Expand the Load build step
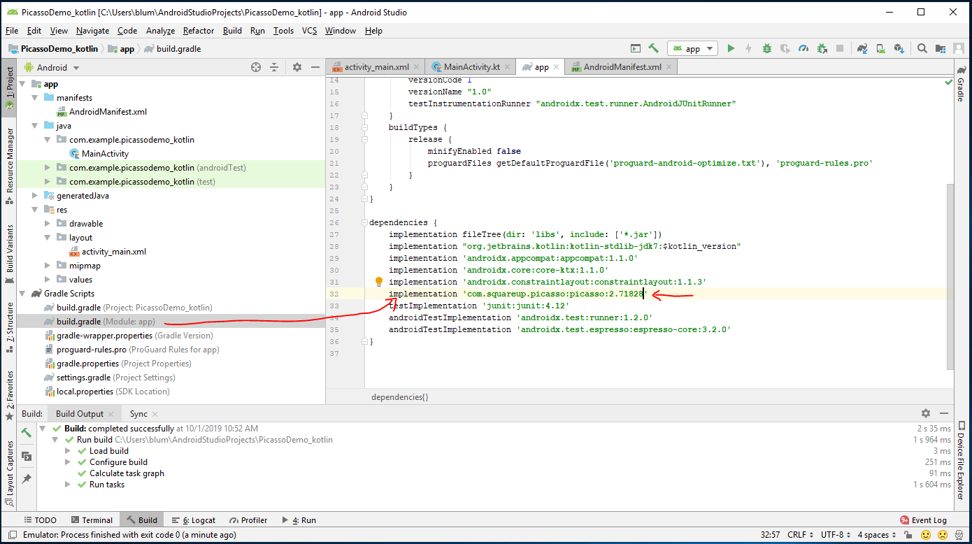The width and height of the screenshot is (972, 544). tap(69, 451)
